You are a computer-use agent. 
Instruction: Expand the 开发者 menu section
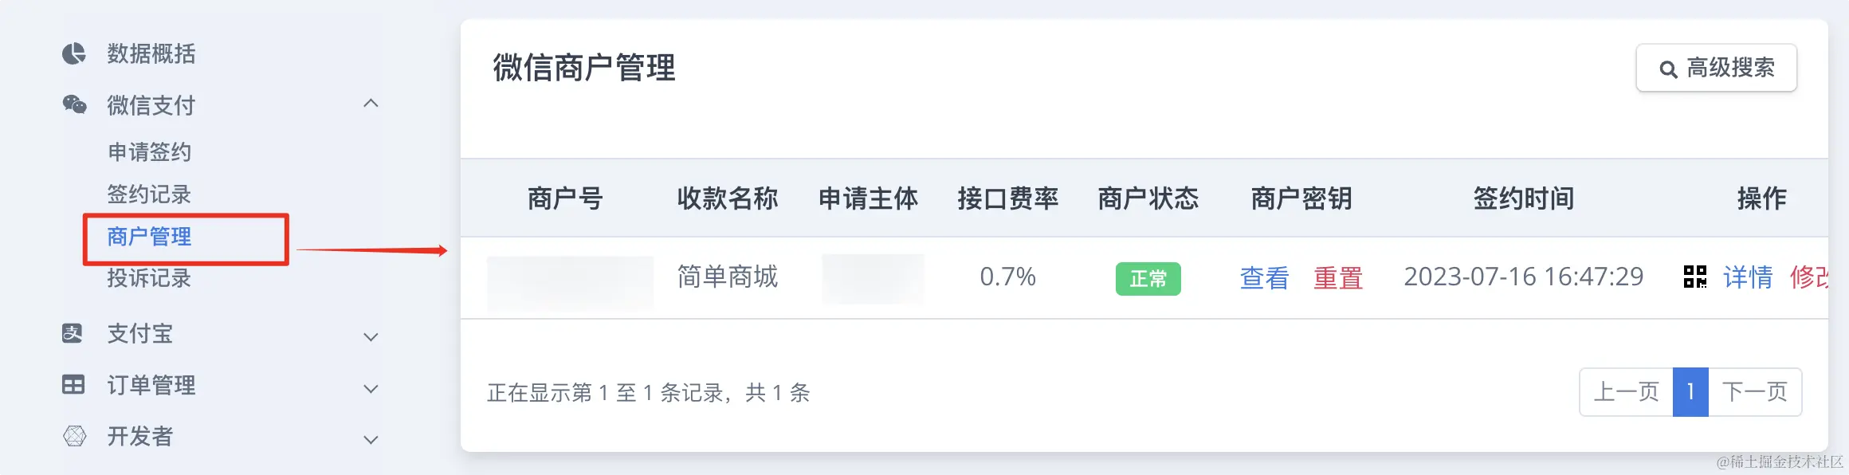[x=371, y=440]
